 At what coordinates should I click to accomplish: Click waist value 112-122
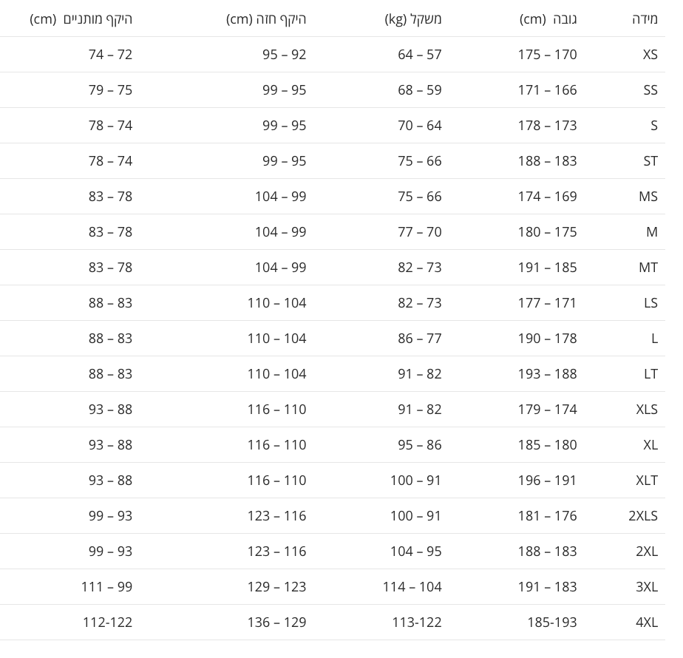pyautogui.click(x=108, y=623)
